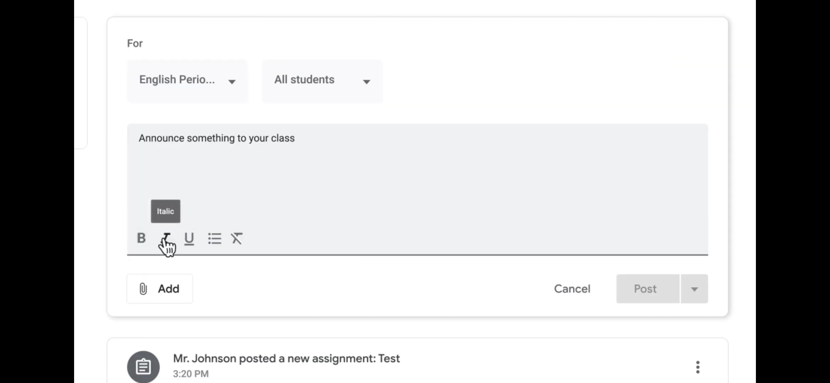Click the 'For' label above the dropdowns
This screenshot has width=830, height=383.
[x=135, y=44]
